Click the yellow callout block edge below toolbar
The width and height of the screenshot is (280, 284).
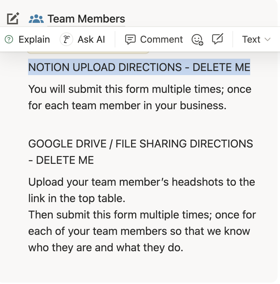tap(88, 53)
